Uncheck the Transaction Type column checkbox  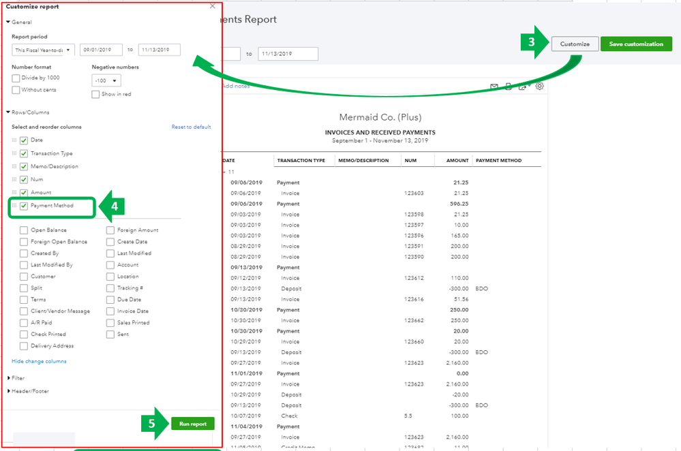pos(24,154)
